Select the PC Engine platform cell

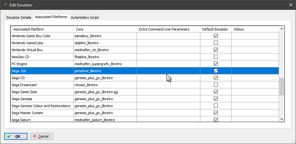tap(42, 64)
